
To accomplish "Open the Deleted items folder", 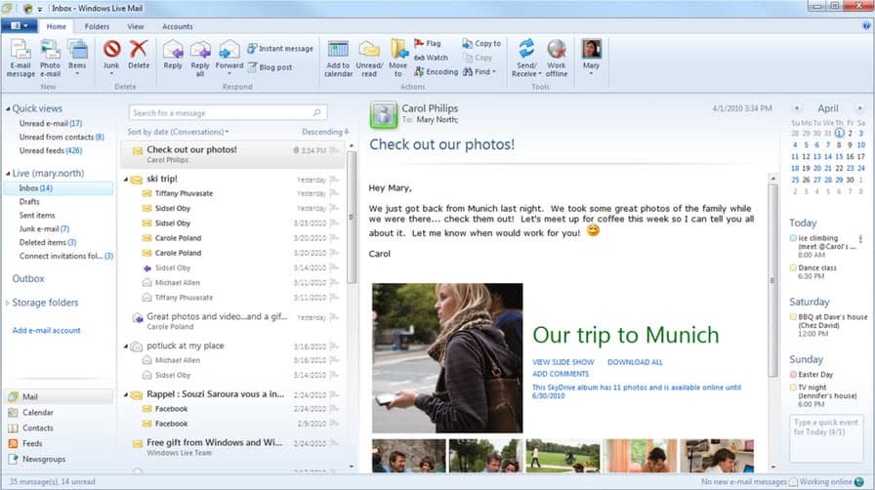I will 48,242.
